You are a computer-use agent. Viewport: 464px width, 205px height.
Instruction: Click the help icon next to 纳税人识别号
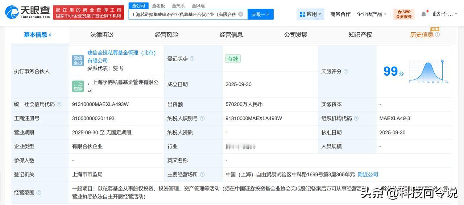coord(202,118)
